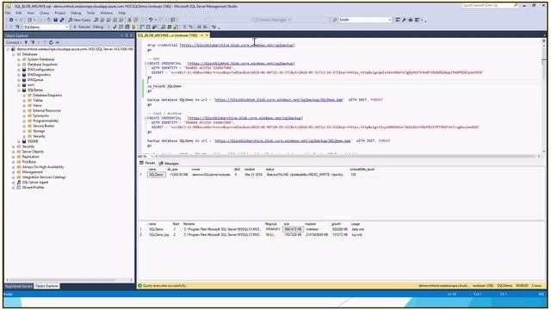Click the Cut scissors icon in the toolbar

click(x=129, y=20)
